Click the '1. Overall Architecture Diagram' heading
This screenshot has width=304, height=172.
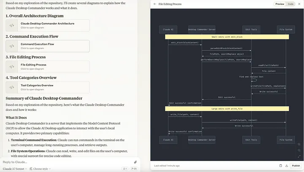point(35,16)
